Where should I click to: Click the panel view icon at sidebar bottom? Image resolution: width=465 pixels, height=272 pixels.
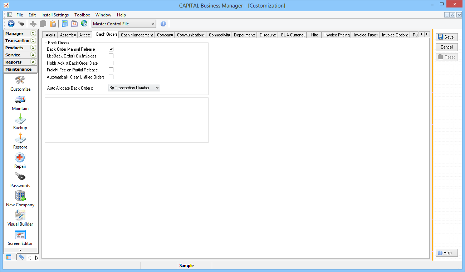[x=9, y=257]
